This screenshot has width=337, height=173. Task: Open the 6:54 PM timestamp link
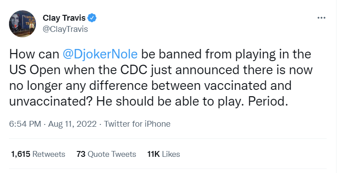[25, 124]
